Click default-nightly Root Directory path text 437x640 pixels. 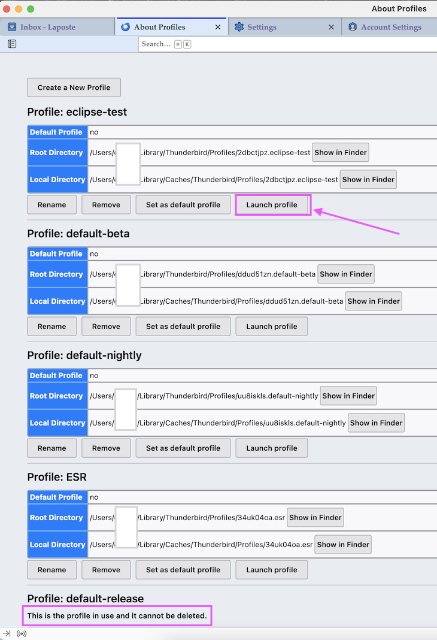point(204,396)
